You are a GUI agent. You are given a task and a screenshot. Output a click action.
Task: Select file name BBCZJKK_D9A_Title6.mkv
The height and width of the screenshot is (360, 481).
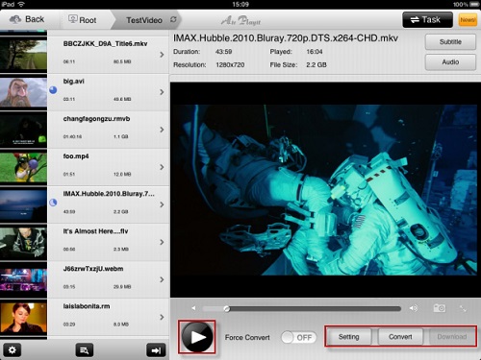105,44
